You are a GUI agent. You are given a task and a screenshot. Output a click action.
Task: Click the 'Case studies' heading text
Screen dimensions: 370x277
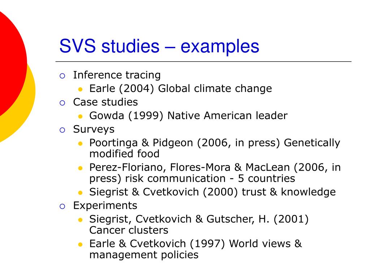coord(106,102)
